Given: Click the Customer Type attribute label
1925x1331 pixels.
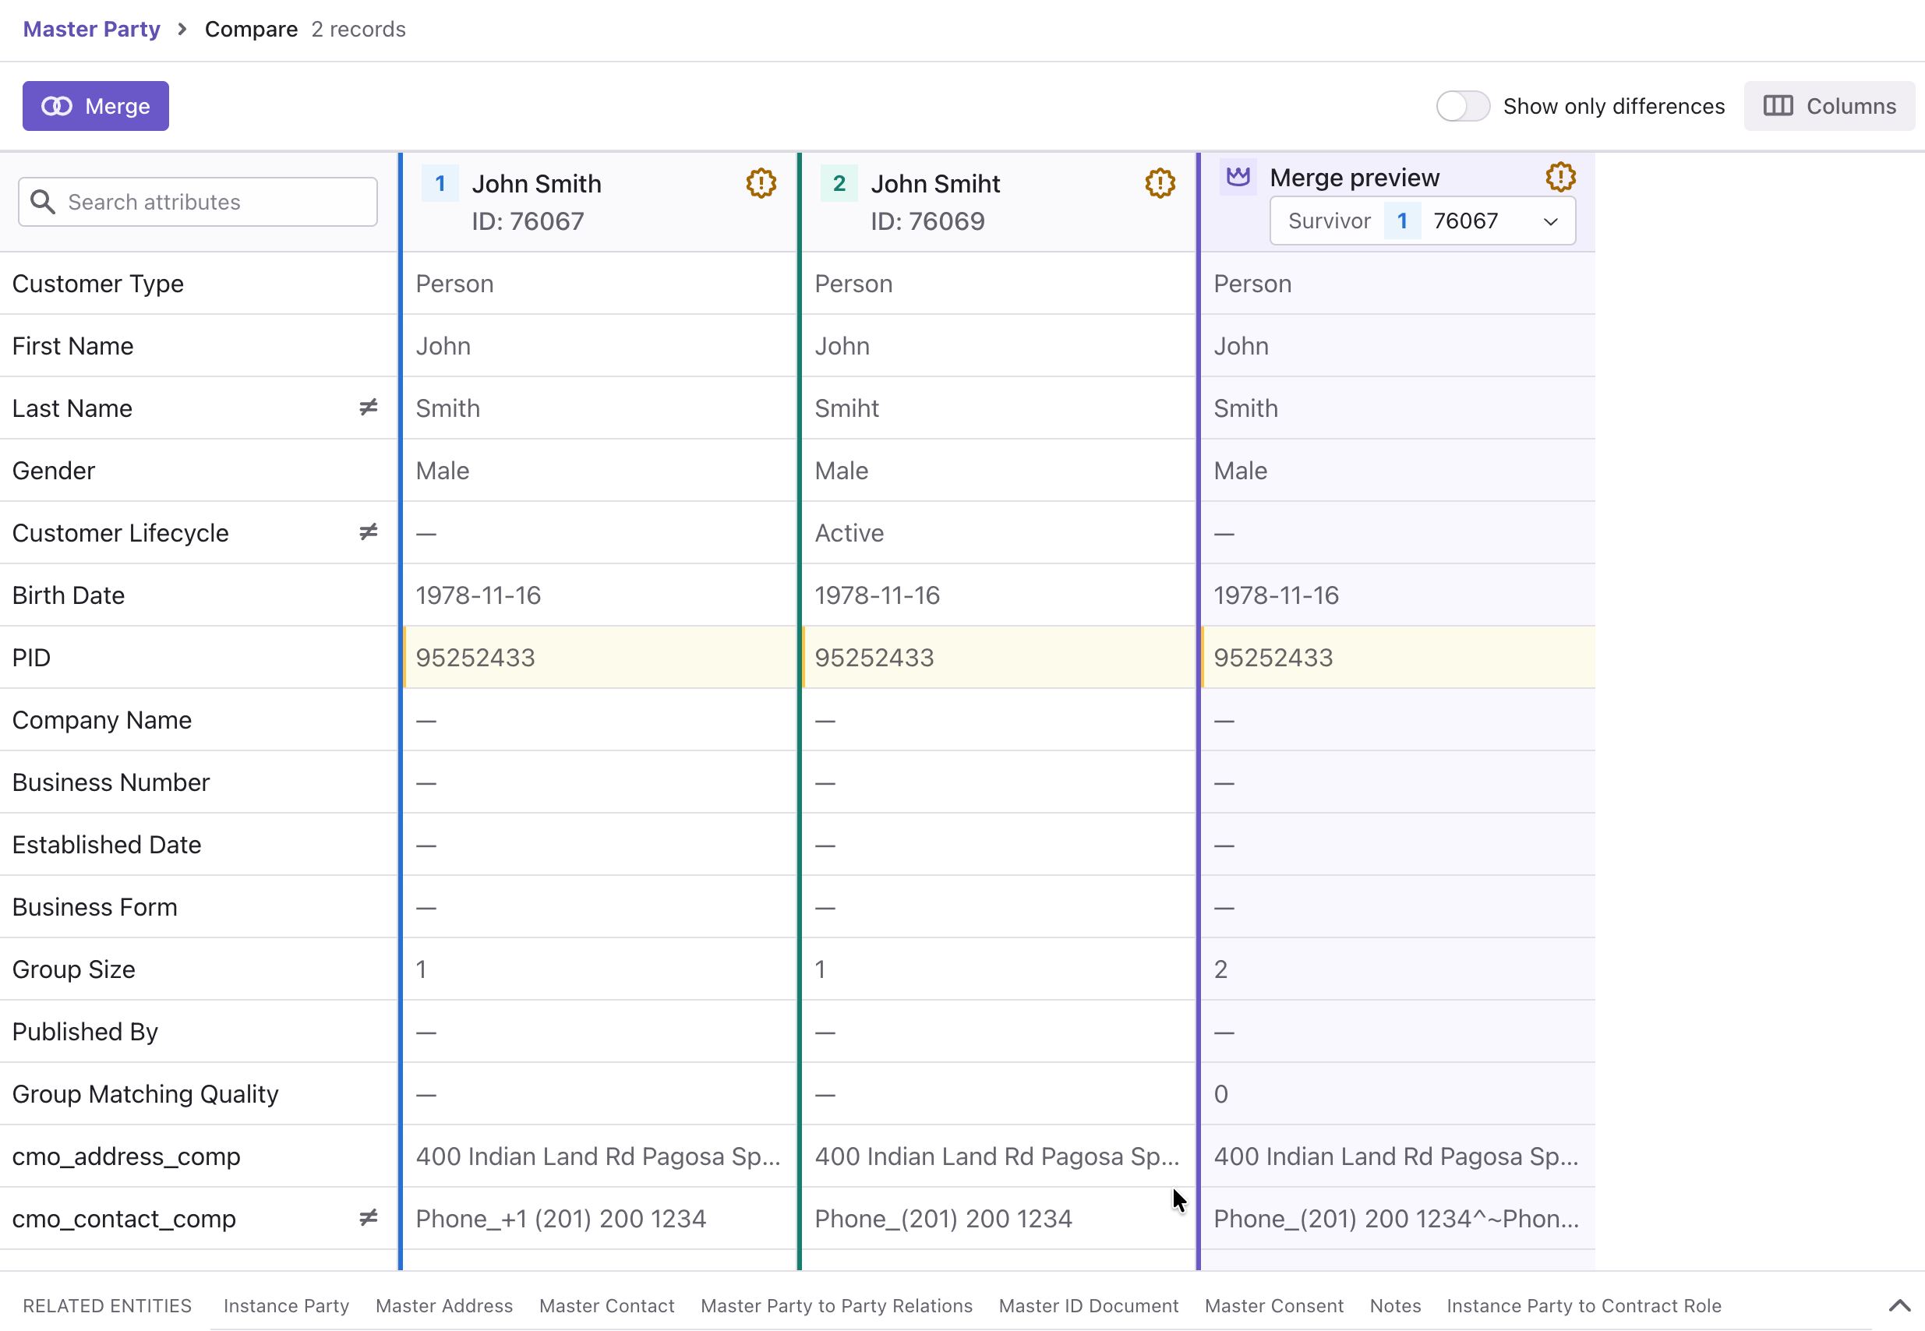Looking at the screenshot, I should 97,284.
